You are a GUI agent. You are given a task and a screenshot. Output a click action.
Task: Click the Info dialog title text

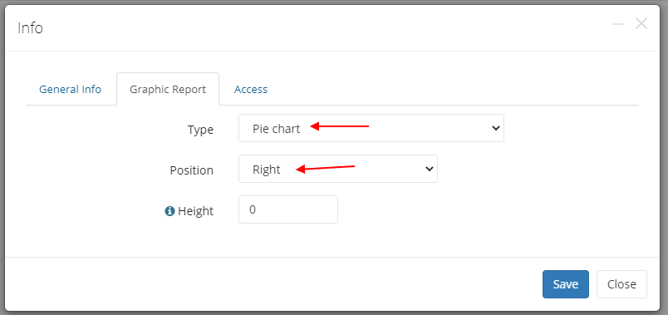[30, 28]
